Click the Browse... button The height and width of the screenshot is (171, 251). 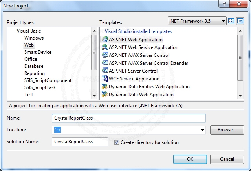(x=227, y=129)
